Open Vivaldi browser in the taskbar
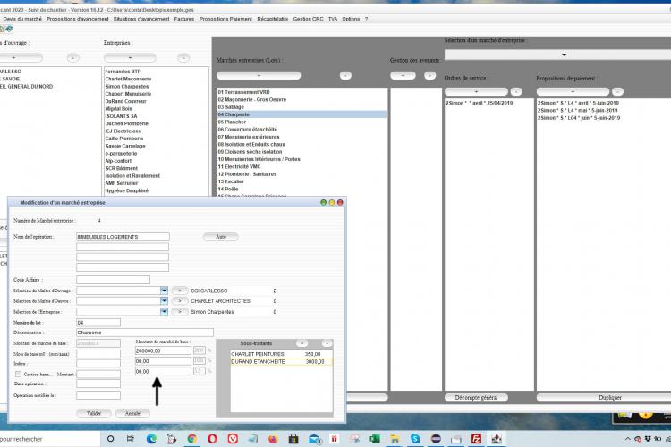This screenshot has height=447, width=671. (x=233, y=438)
